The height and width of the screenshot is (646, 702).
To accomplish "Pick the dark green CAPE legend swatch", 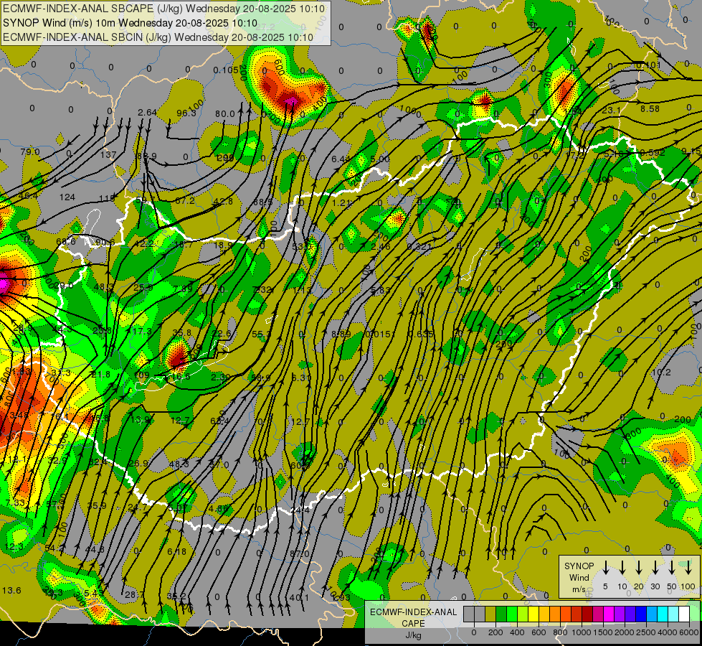I will point(501,614).
